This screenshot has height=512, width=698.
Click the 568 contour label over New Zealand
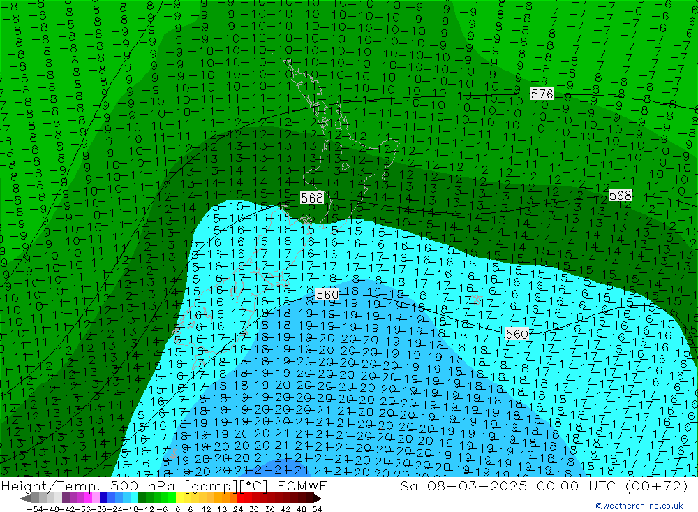(x=311, y=198)
